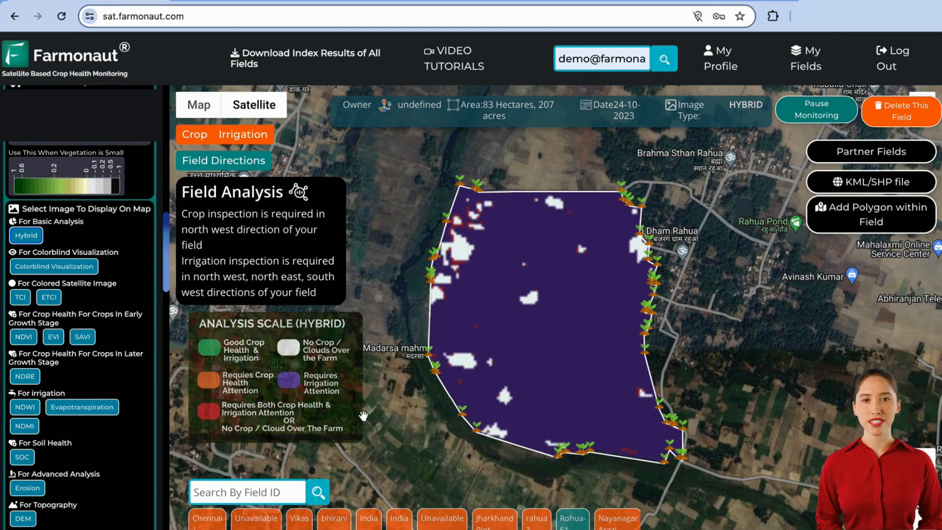Click the Delete This Field button
This screenshot has height=530, width=942.
tap(901, 110)
